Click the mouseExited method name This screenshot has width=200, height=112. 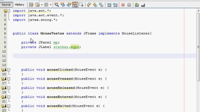click(x=59, y=106)
